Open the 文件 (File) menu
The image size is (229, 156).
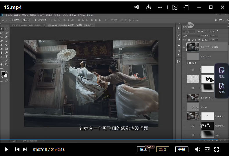(x=8, y=15)
